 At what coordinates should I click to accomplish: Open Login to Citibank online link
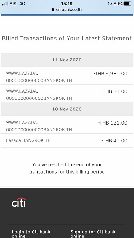click(x=31, y=234)
